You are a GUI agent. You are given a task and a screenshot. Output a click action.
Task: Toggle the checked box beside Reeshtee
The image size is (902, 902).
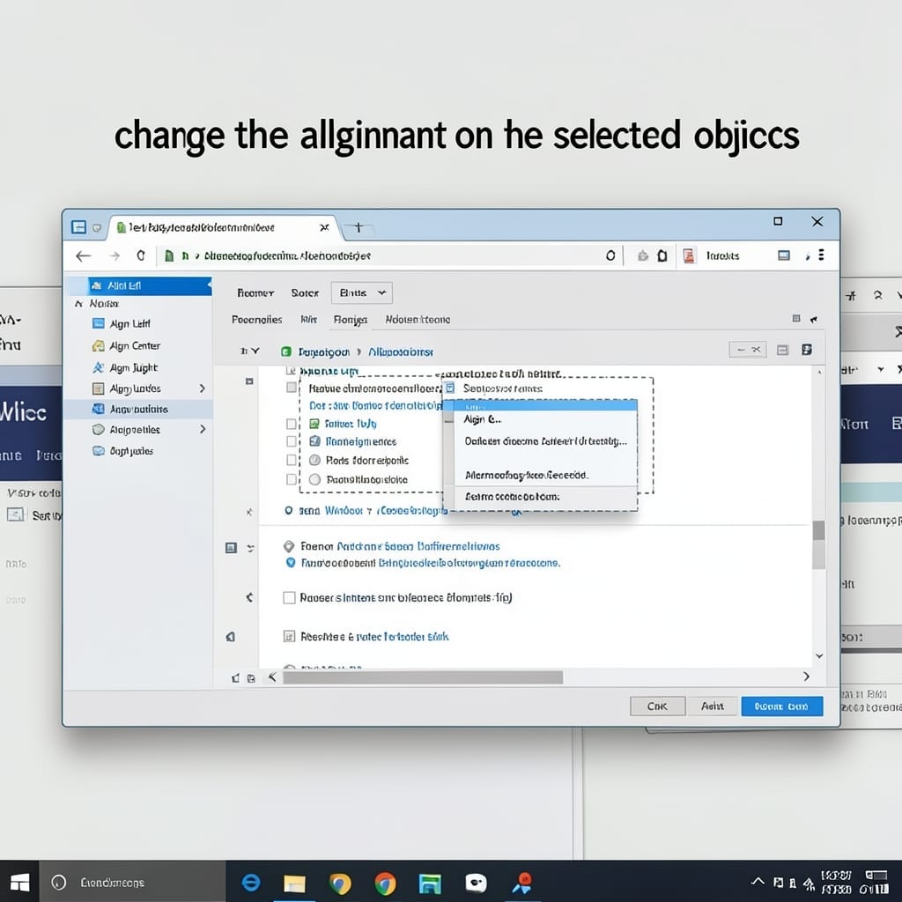pos(289,636)
